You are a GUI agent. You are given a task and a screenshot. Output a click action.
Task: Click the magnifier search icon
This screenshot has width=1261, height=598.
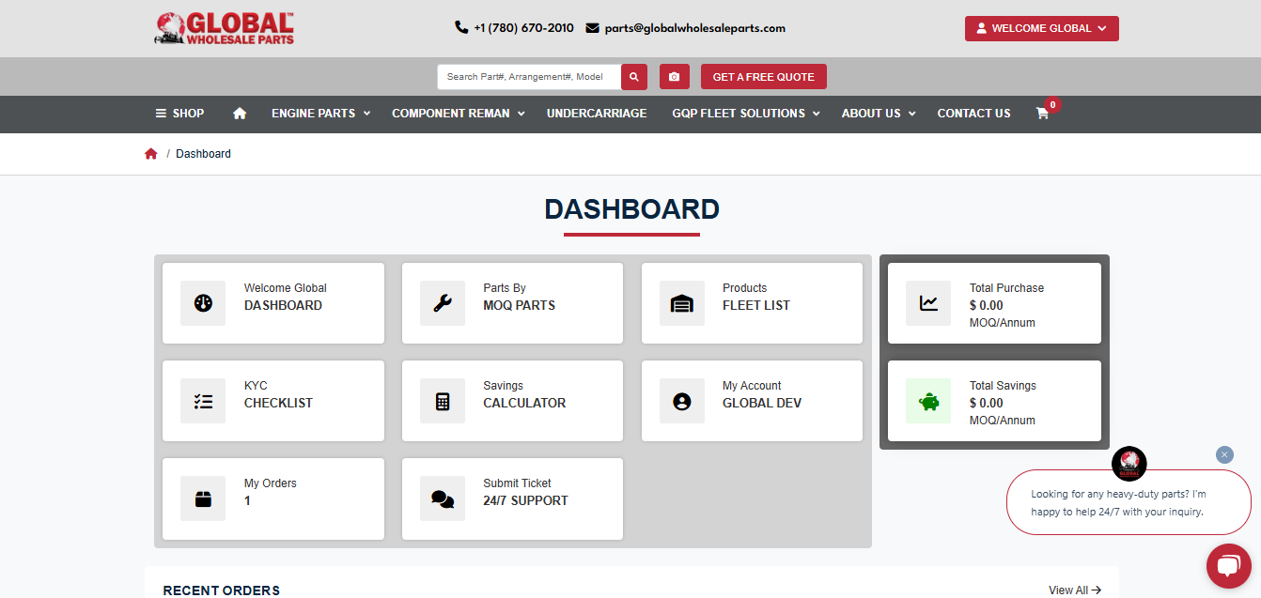click(x=634, y=76)
